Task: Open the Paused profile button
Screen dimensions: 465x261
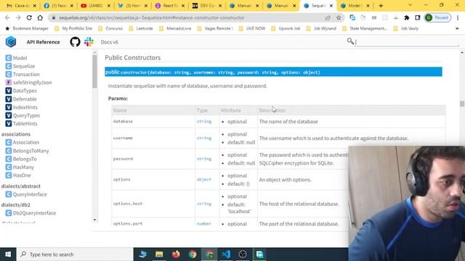Action: pyautogui.click(x=437, y=17)
